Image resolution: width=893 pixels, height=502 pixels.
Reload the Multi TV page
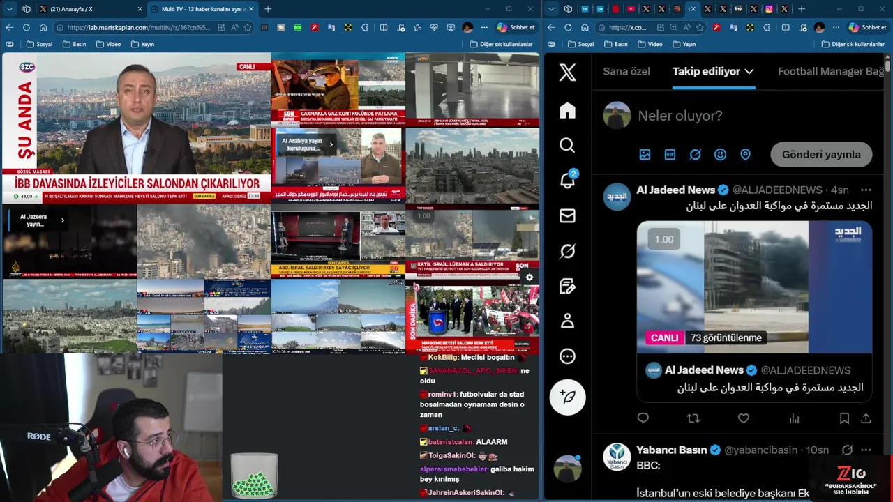pos(26,27)
